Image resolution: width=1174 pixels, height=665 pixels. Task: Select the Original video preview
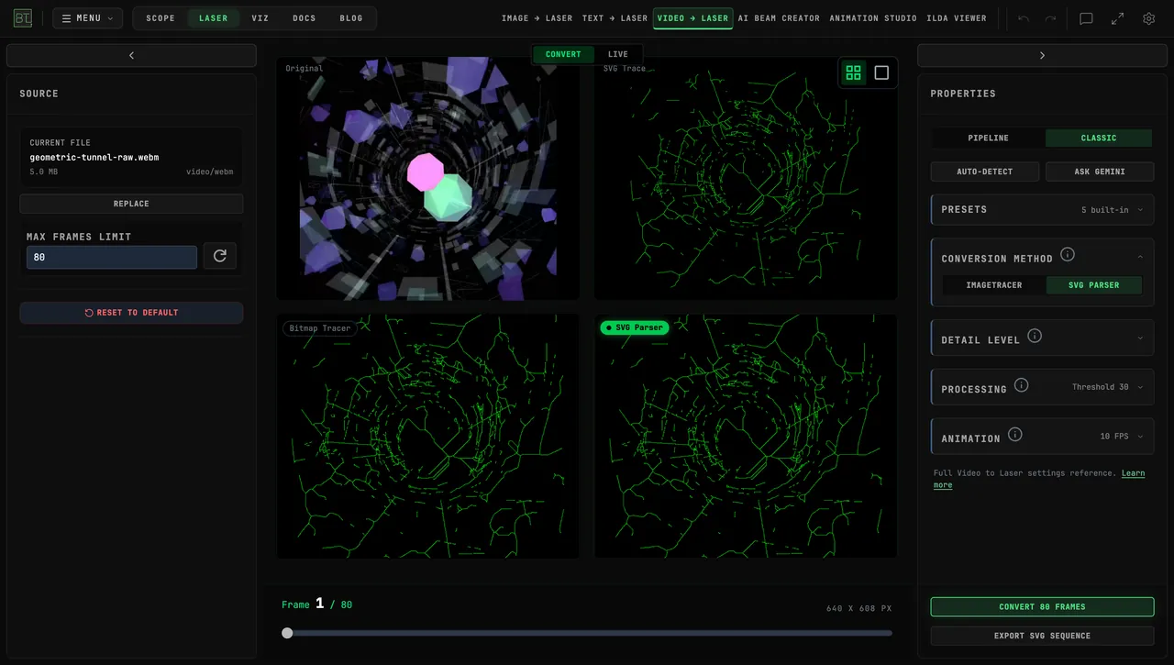coord(428,179)
